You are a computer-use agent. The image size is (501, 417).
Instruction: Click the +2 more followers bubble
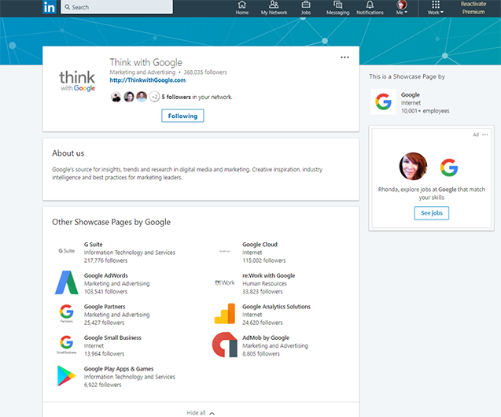click(154, 97)
